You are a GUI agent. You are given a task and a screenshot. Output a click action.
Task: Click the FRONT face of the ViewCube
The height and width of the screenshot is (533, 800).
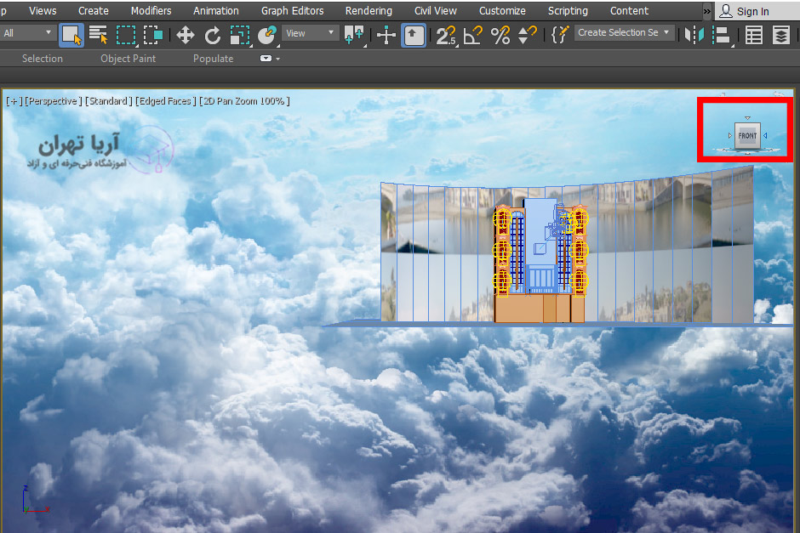(x=746, y=135)
